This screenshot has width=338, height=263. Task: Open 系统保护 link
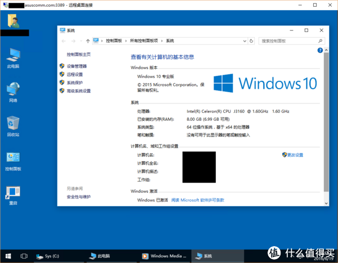(74, 83)
